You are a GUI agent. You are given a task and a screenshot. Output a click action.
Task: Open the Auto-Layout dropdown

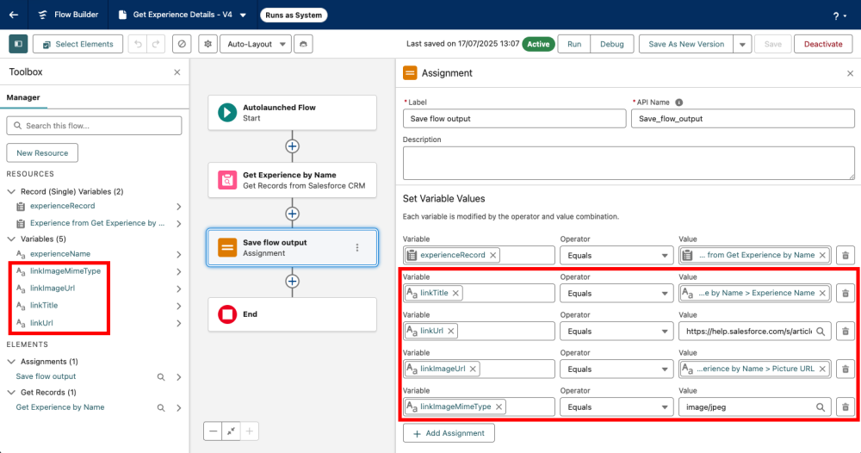pyautogui.click(x=254, y=44)
